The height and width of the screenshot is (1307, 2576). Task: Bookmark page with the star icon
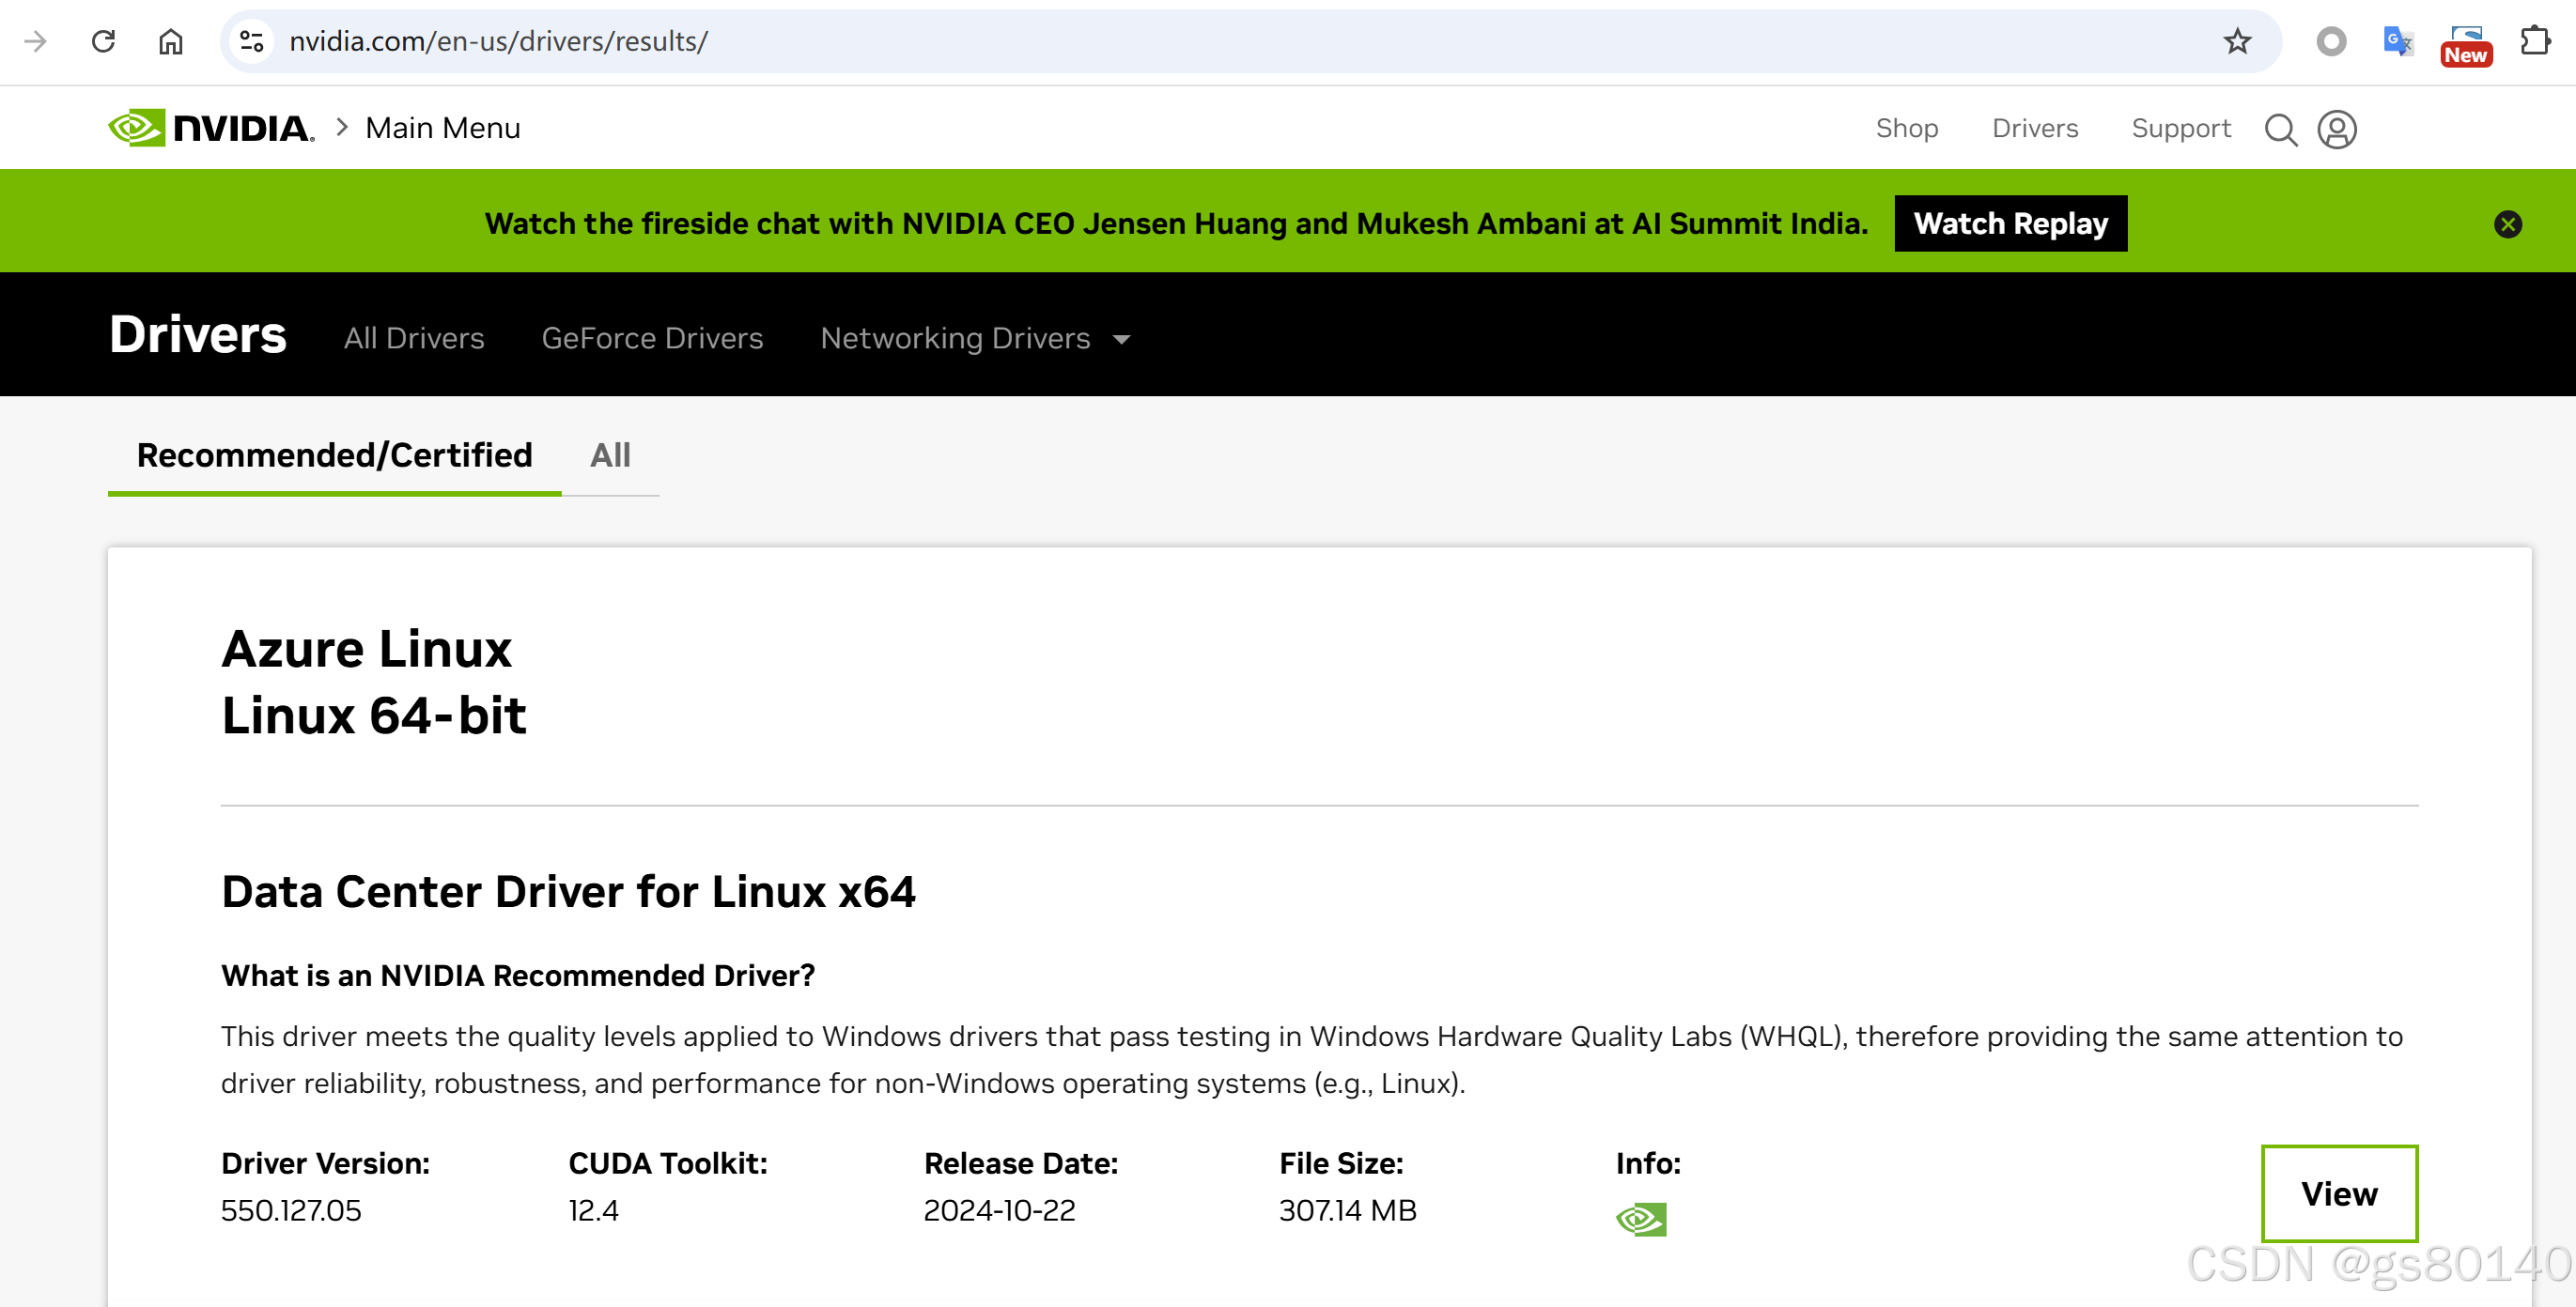click(2237, 41)
